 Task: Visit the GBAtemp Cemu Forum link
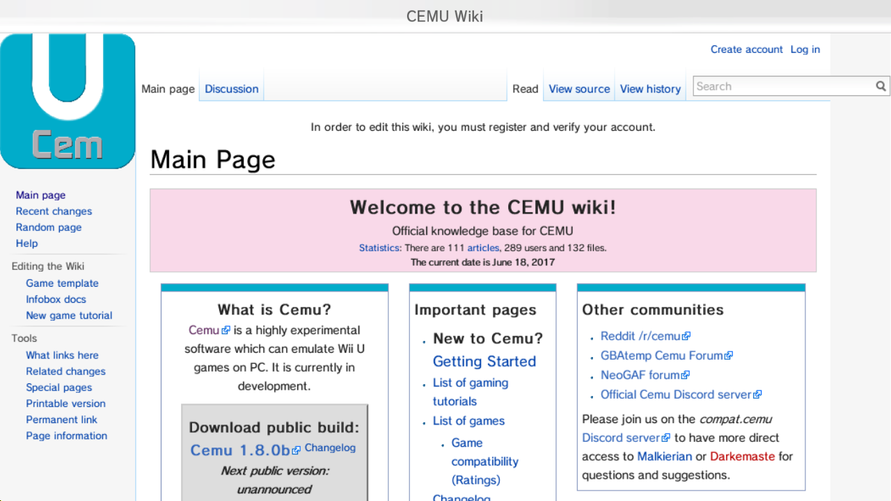tap(662, 356)
